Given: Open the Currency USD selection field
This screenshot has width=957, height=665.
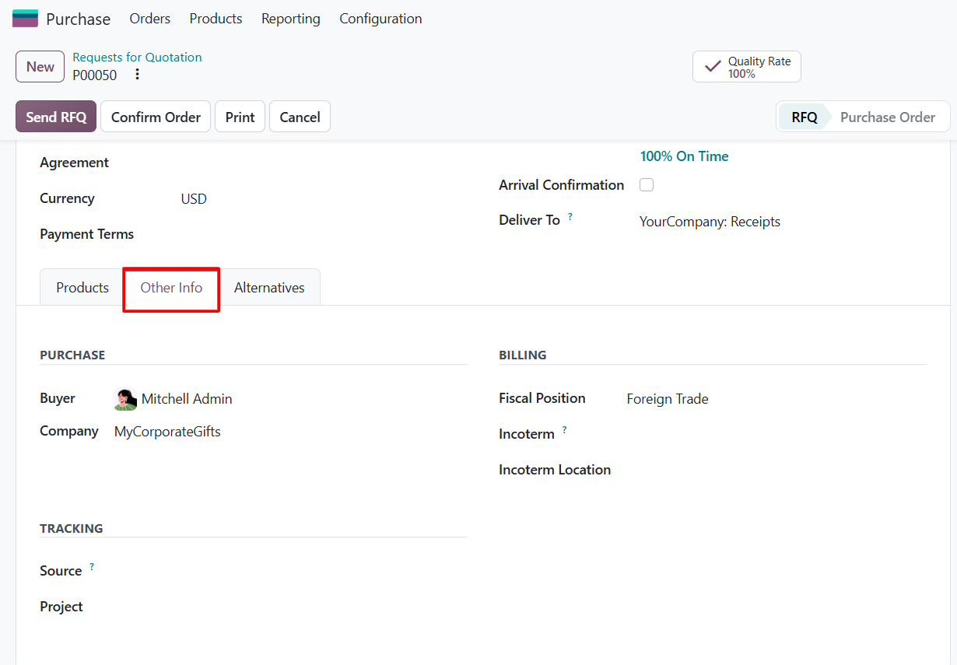Looking at the screenshot, I should pyautogui.click(x=323, y=198).
